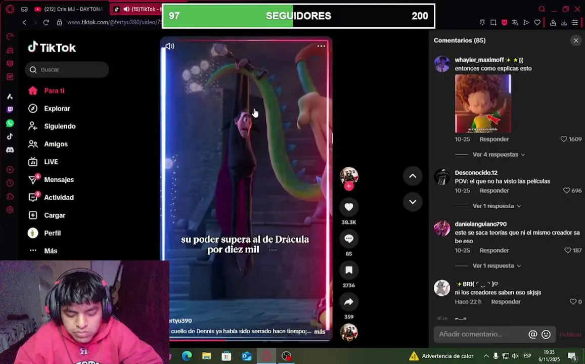Follow creator using red plus badge
Image resolution: width=585 pixels, height=364 pixels.
(x=349, y=186)
